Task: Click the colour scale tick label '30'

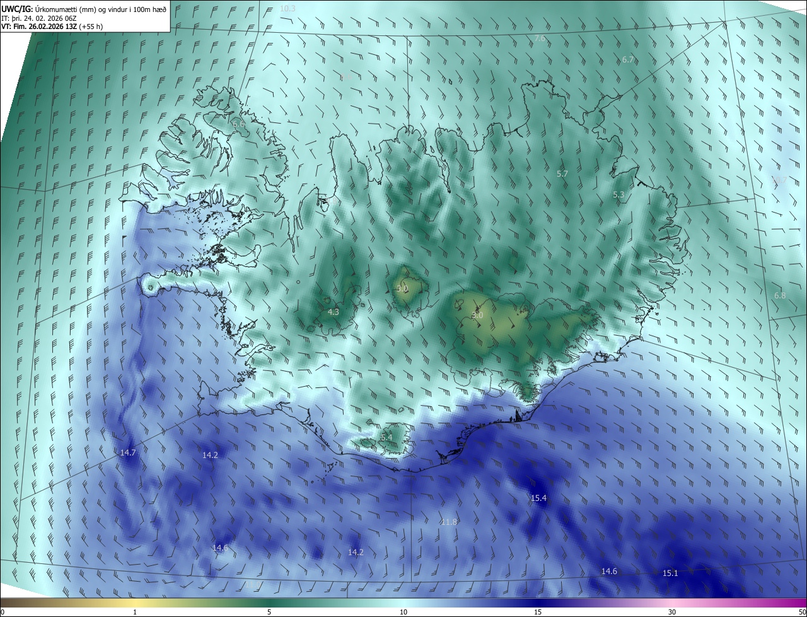Action: tap(672, 613)
